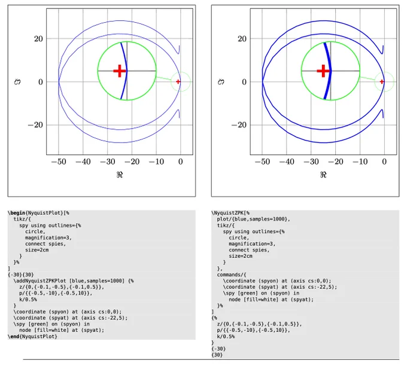Screen dimensions: 407x365
Task: Click the −50 tick label on the left plot
Action: pyautogui.click(x=59, y=162)
